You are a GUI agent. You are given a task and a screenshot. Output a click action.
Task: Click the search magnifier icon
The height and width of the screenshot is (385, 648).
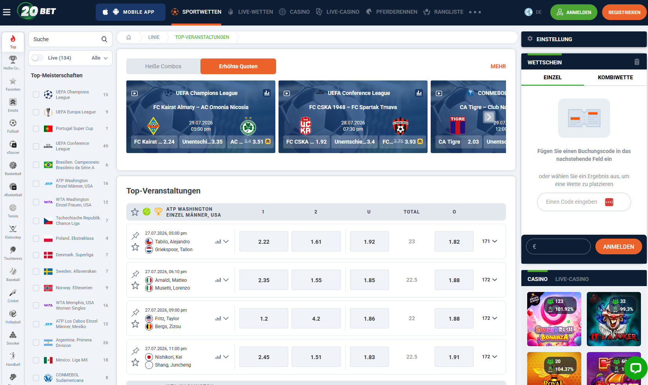coord(104,39)
